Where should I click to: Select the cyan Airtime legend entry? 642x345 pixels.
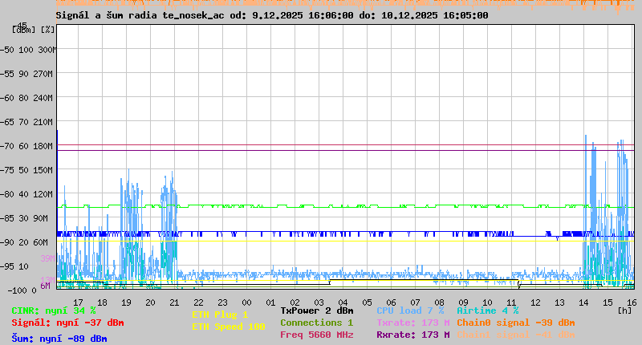[x=487, y=310]
